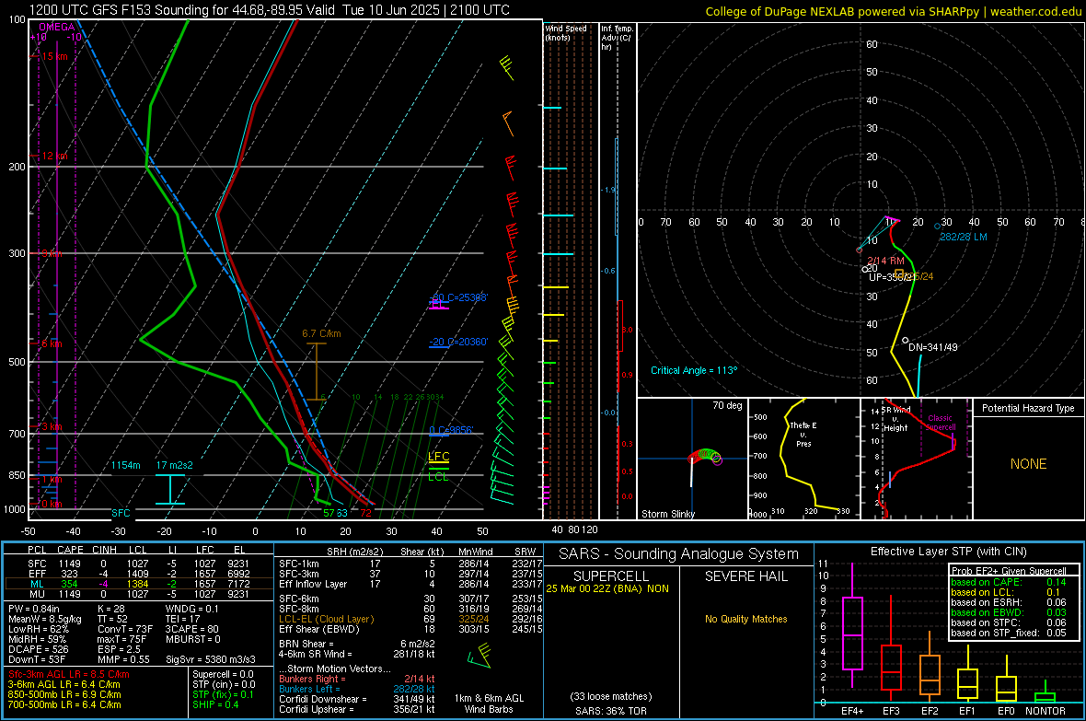This screenshot has height=721, width=1086.
Task: Click 'SARS - Sounding Analogue System' heading
Action: click(679, 554)
